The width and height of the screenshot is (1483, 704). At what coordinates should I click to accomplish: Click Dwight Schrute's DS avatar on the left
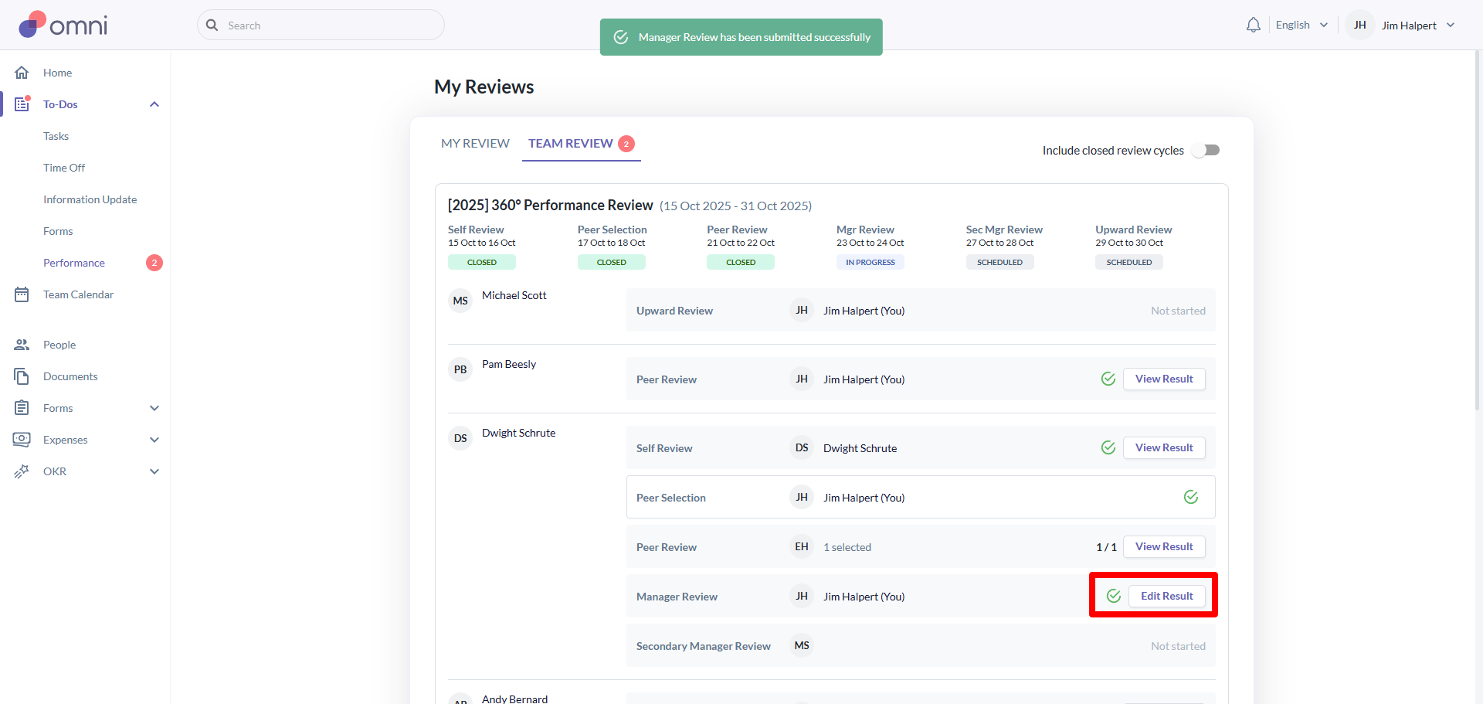460,438
